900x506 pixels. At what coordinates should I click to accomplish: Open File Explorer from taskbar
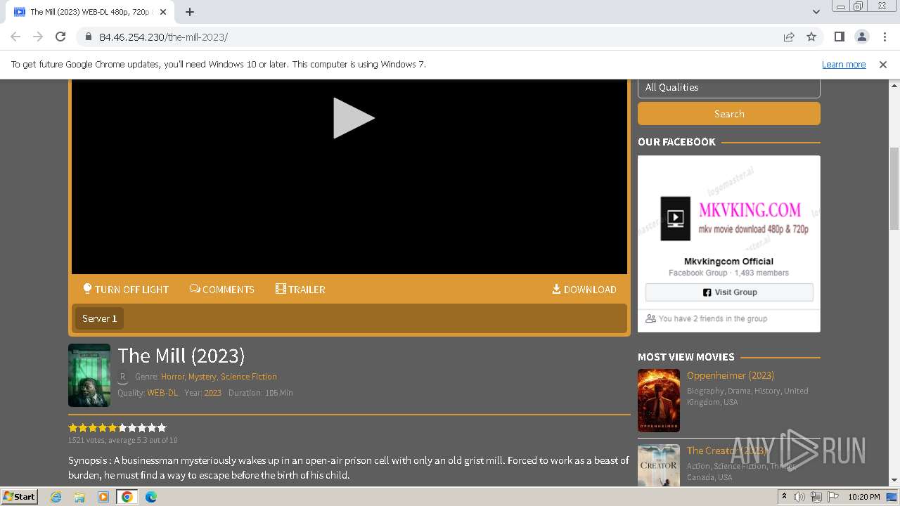79,497
